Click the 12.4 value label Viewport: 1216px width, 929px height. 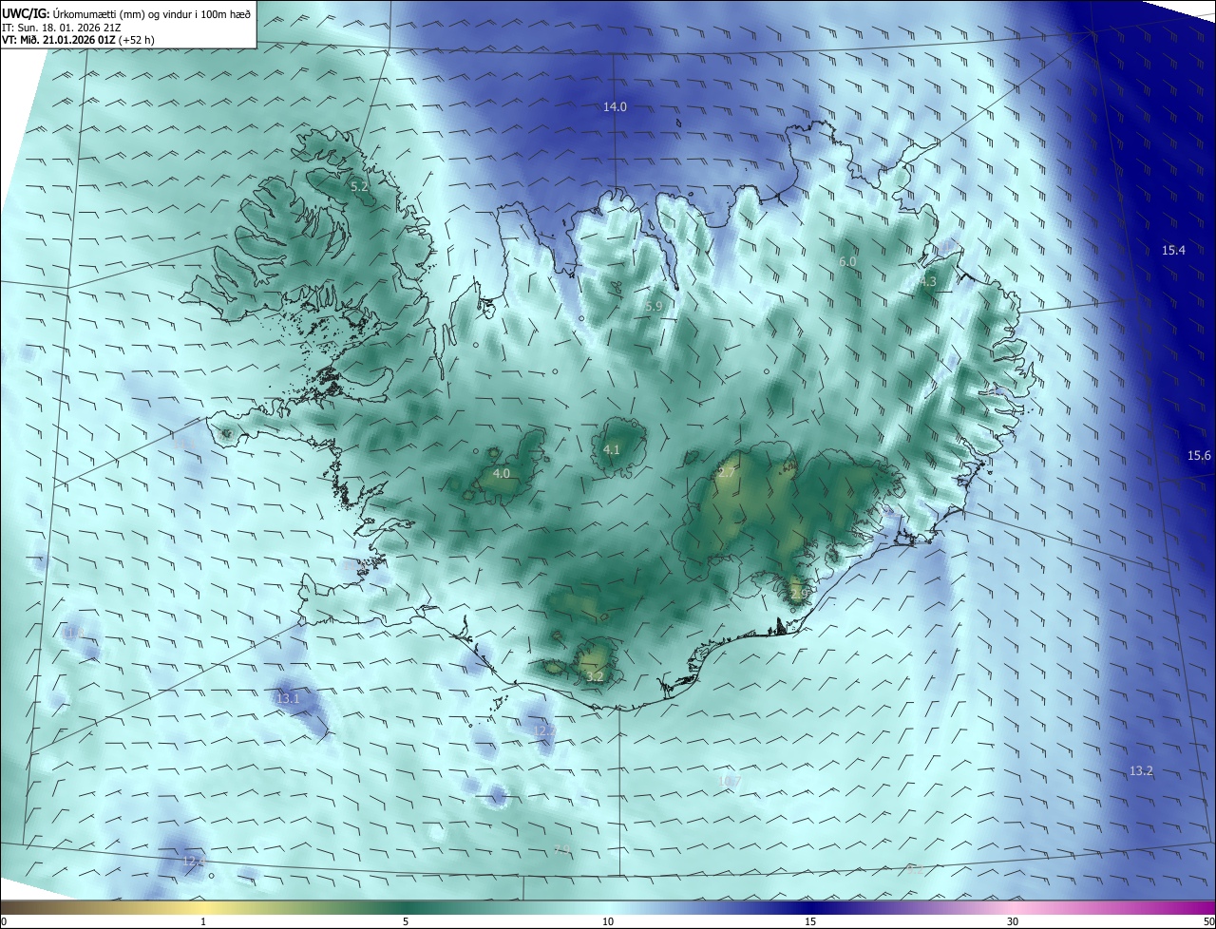click(x=193, y=862)
